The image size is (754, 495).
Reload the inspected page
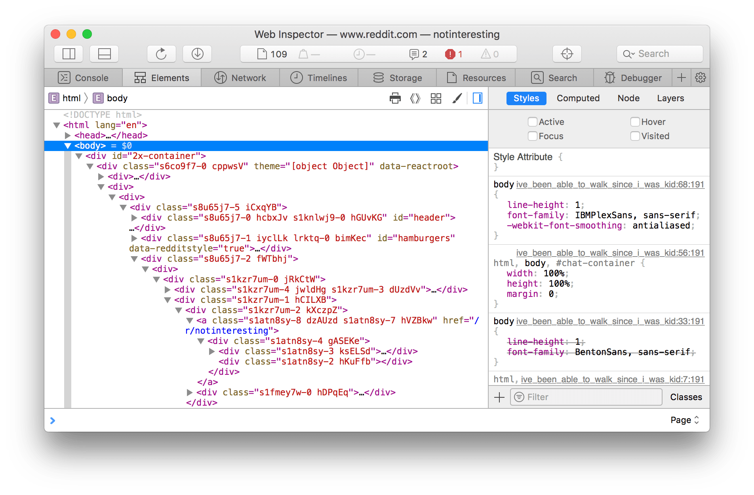coord(161,54)
